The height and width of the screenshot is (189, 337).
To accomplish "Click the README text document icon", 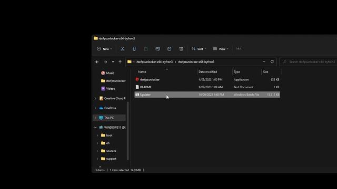I will (137, 87).
